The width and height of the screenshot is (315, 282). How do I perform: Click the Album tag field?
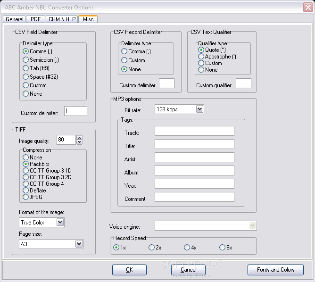point(194,171)
